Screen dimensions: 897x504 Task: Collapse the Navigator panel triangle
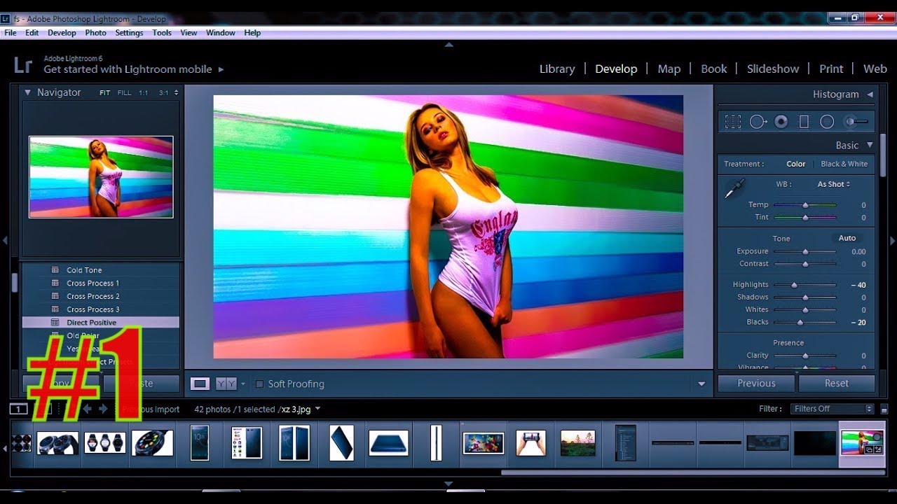[x=28, y=92]
